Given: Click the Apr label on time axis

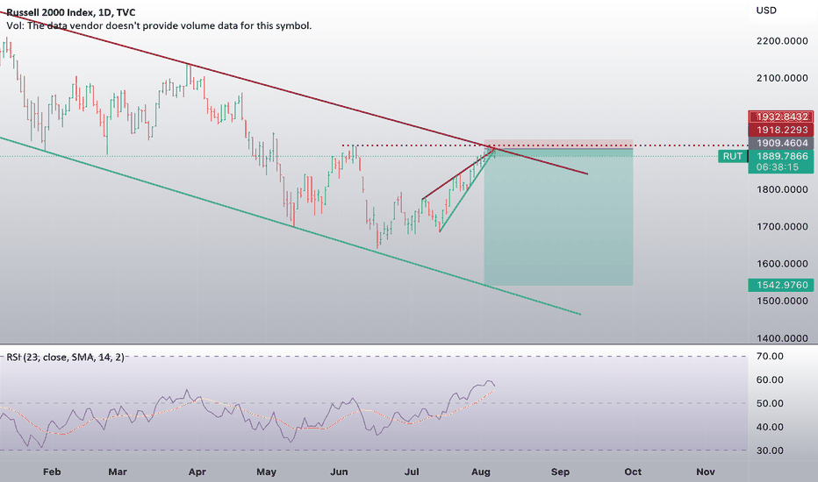Looking at the screenshot, I should 197,471.
